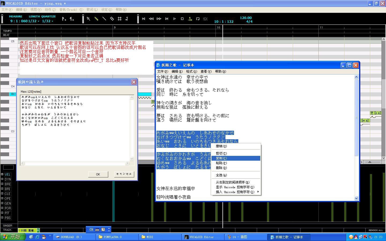The width and height of the screenshot is (386, 241).
Task: Cancel the lyrics dialog with キャンセル
Action: [x=124, y=174]
